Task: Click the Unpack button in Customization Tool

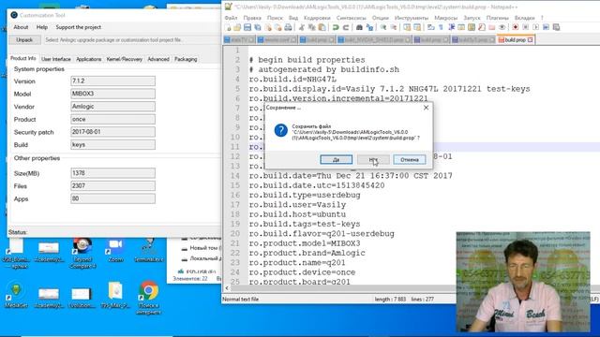Action: click(24, 39)
